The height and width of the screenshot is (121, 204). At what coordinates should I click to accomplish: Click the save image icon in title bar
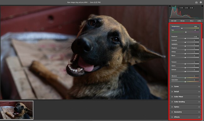(196, 2)
